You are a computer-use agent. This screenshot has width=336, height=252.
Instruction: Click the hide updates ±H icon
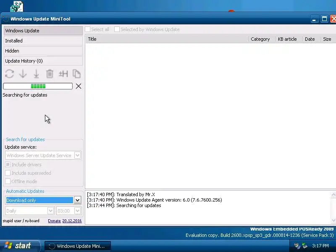[x=63, y=74]
